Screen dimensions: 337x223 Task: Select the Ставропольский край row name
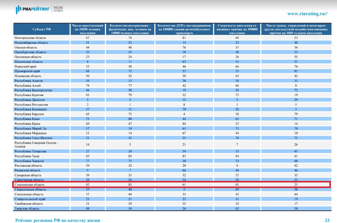click(30, 199)
